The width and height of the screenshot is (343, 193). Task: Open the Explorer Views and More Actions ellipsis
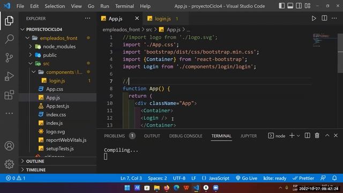(x=87, y=18)
